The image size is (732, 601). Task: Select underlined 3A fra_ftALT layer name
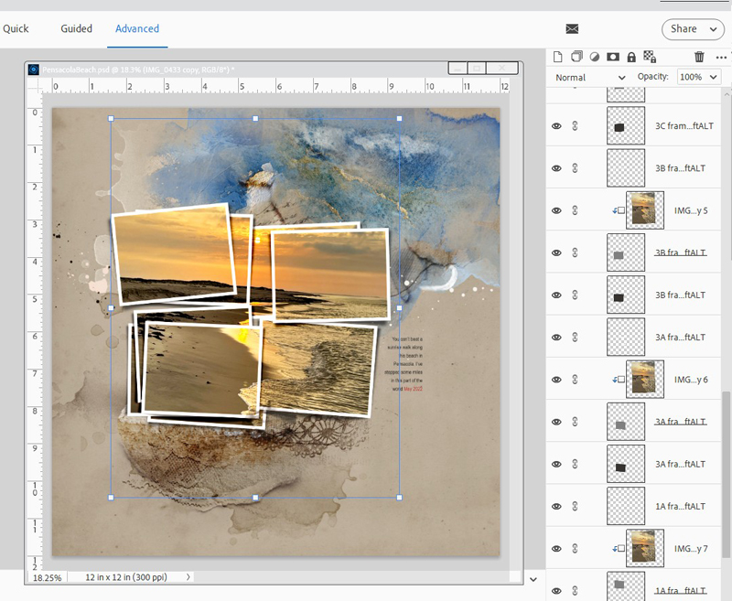680,422
